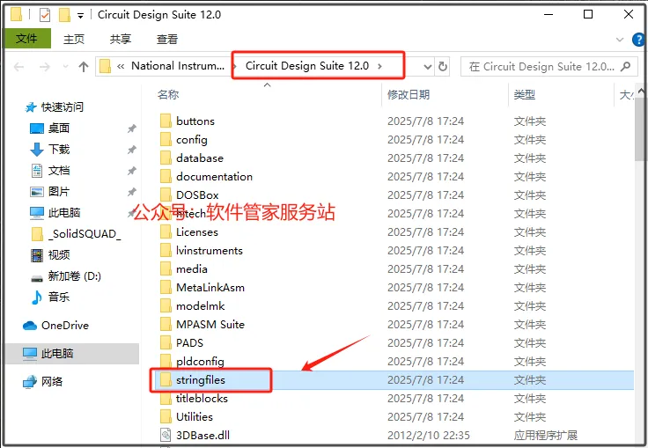Screen dimensions: 648x448
Task: Click the Desktop (桌面) icon in sidebar
Action: pyautogui.click(x=37, y=129)
